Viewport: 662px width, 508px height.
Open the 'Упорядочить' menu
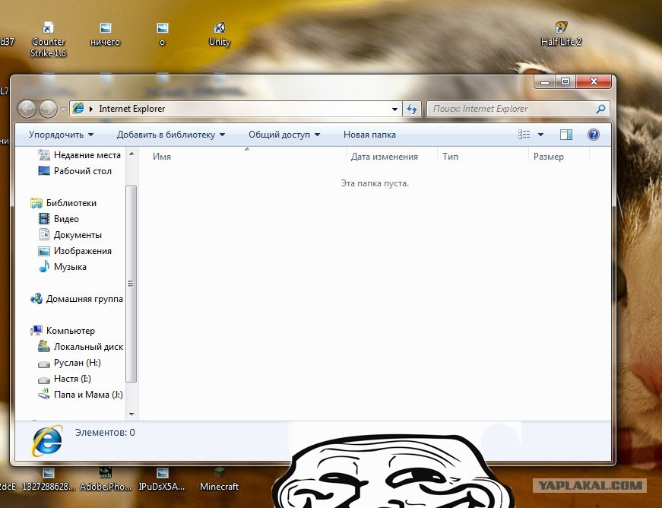61,135
